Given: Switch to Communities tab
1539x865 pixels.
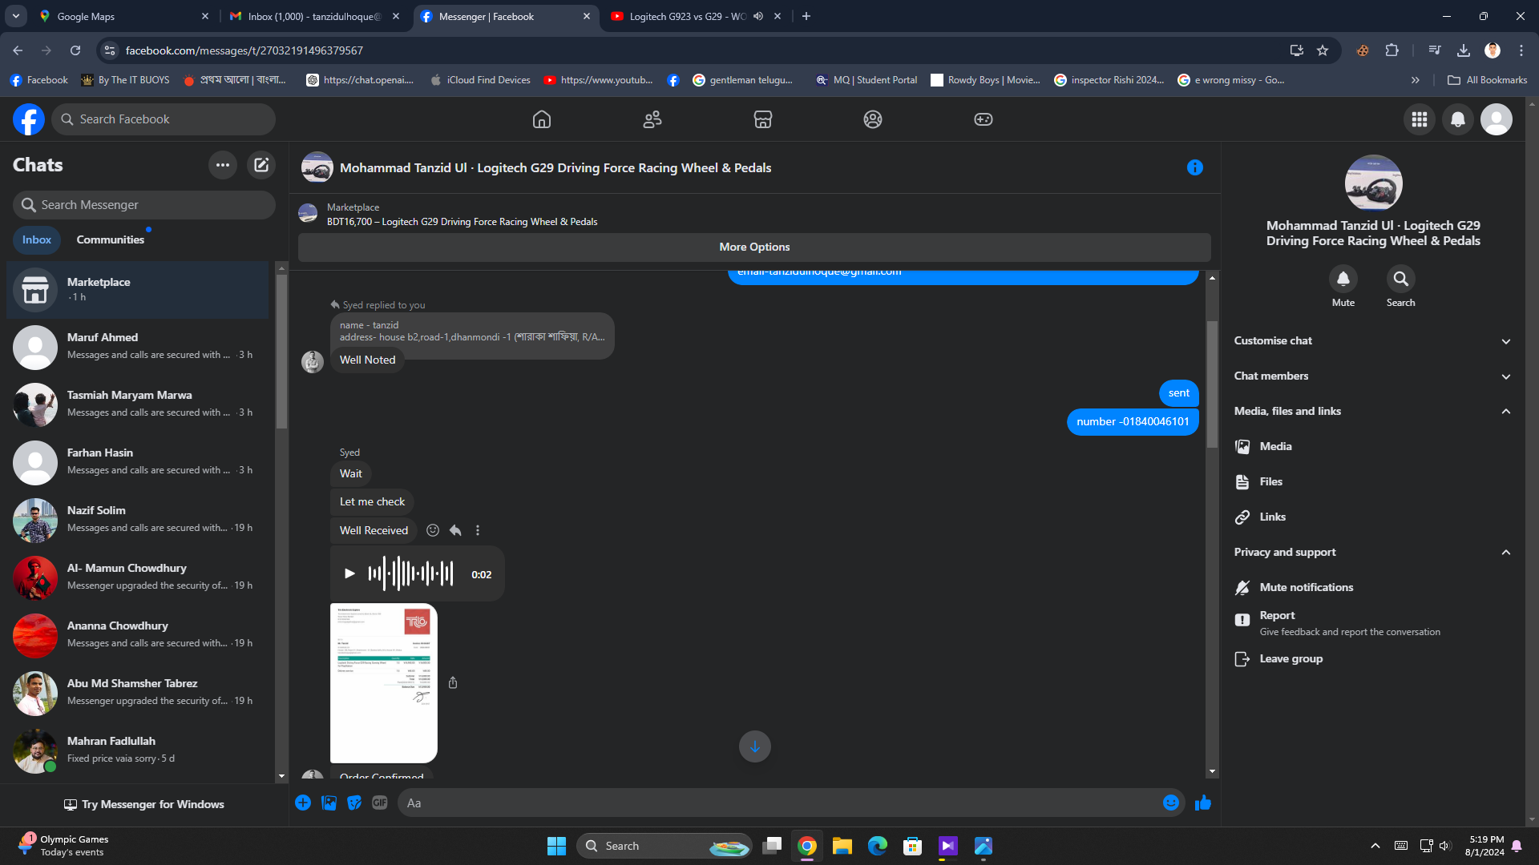Looking at the screenshot, I should click(111, 239).
